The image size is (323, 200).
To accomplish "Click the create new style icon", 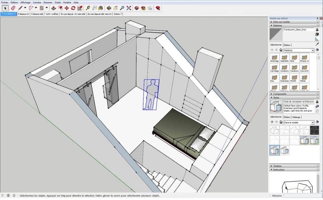I will 317,106.
